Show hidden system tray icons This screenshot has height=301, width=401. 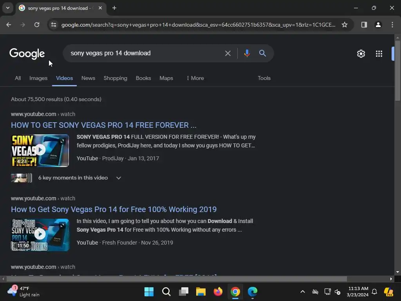303,292
